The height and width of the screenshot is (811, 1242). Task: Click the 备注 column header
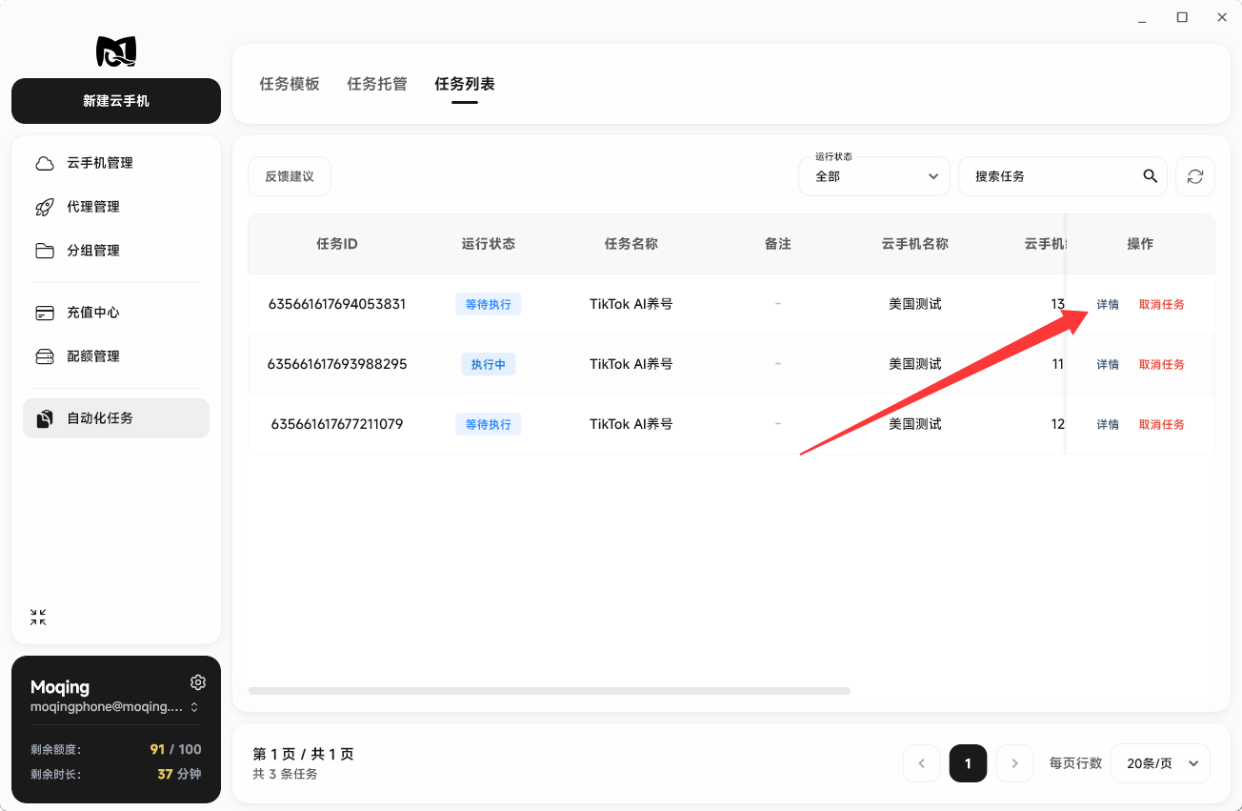click(778, 244)
